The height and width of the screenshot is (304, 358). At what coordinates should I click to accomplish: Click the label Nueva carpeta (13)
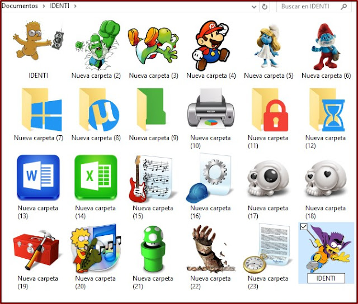click(x=38, y=212)
